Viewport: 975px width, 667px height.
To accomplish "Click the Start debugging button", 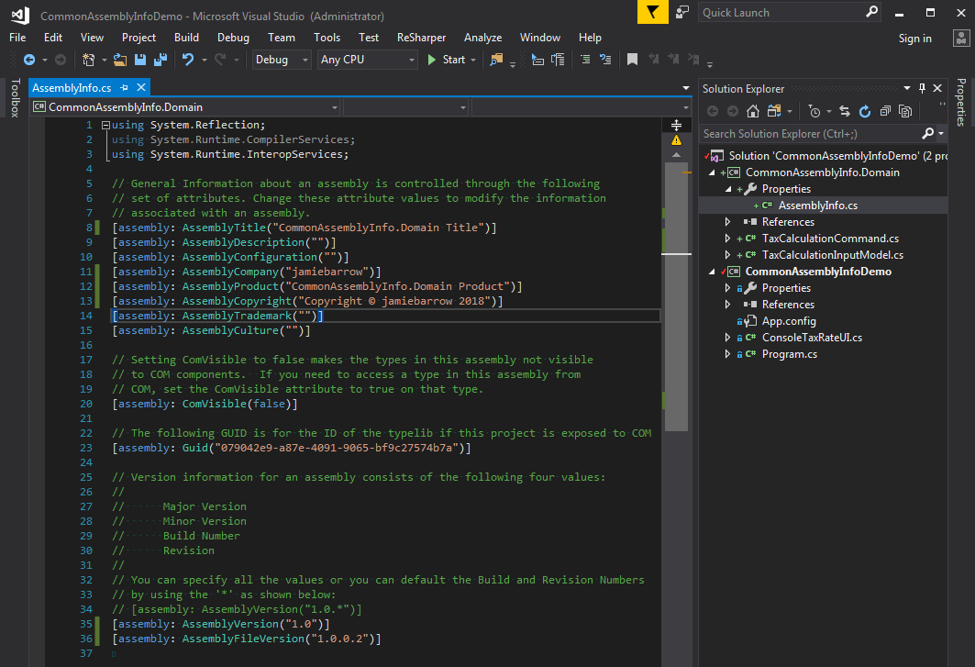I will click(x=447, y=60).
